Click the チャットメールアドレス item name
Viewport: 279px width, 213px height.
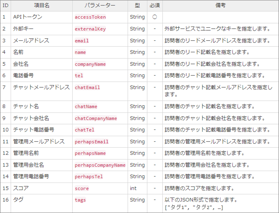tap(41, 87)
